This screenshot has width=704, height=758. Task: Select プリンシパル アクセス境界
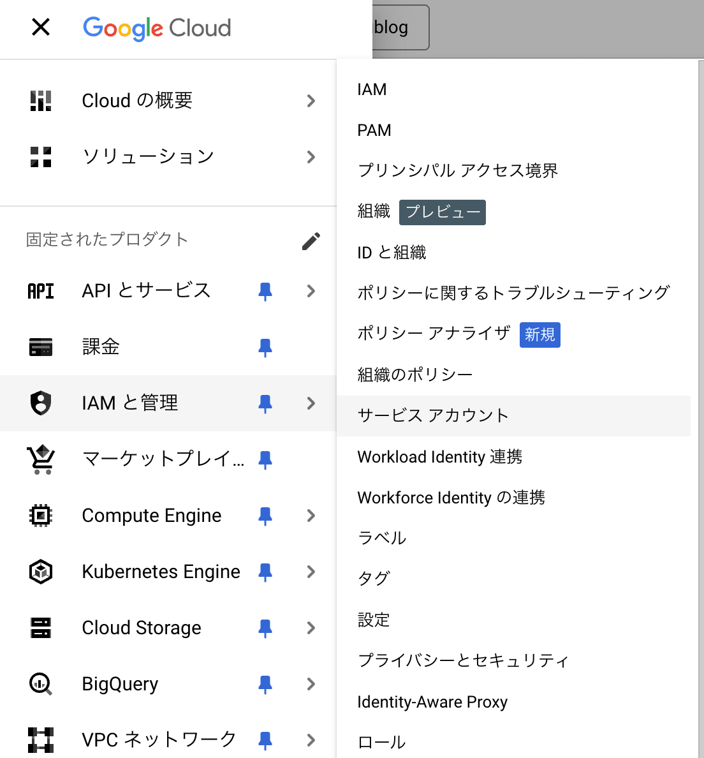click(x=513, y=170)
